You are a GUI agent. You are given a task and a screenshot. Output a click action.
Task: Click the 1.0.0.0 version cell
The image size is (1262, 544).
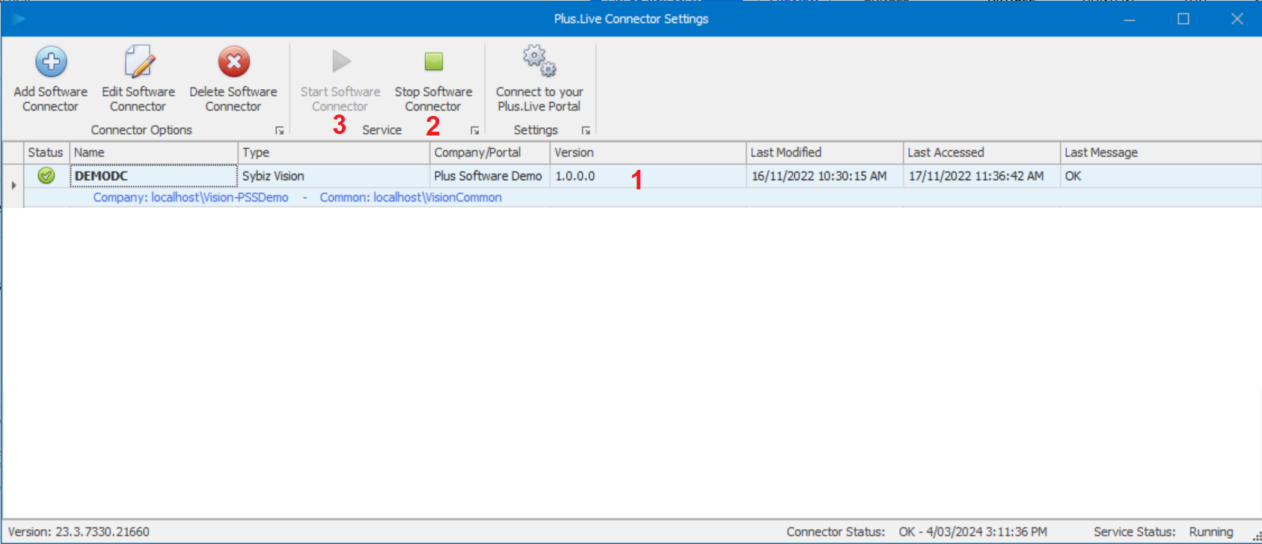[x=648, y=176]
